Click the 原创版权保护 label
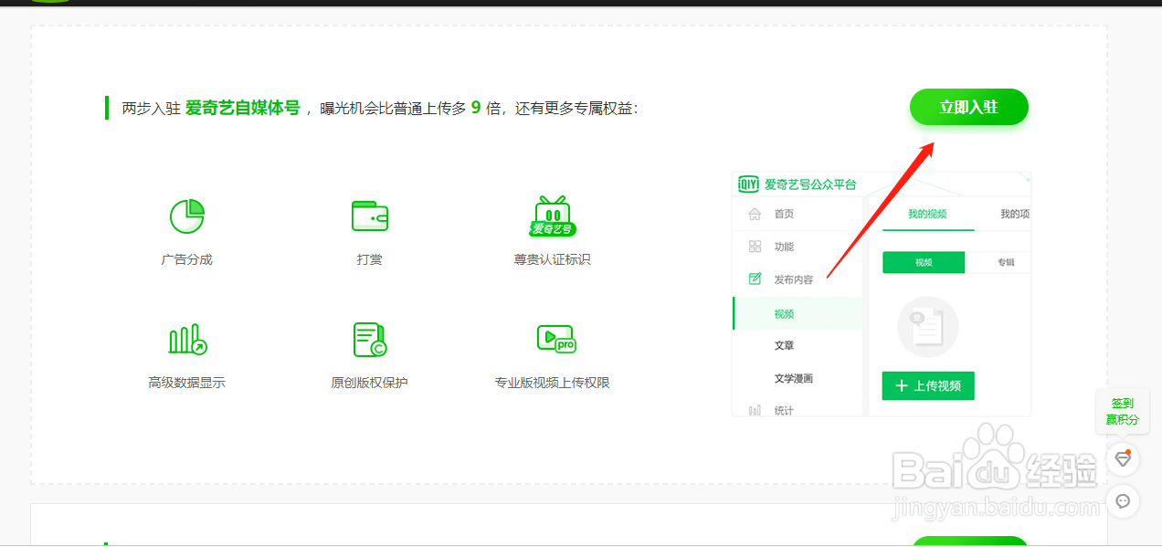Viewport: 1162px width, 547px height. click(x=370, y=383)
